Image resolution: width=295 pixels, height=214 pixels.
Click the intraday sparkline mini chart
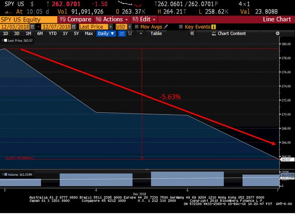click(130, 4)
